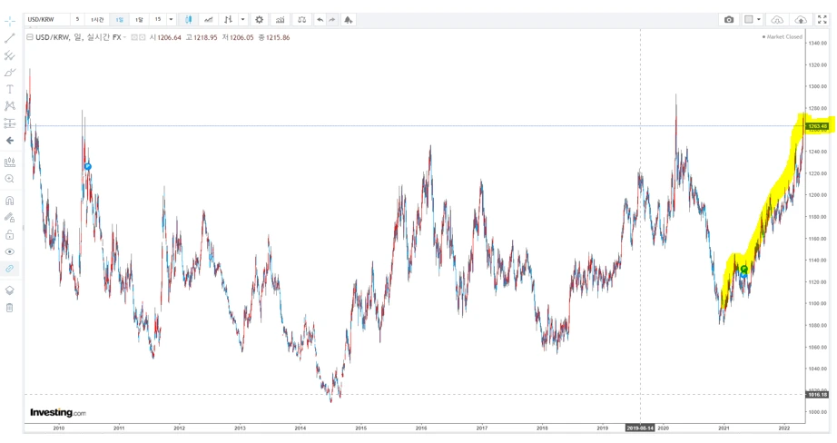Click the USD/KRW symbol search field
Viewport: 837px width, 443px height.
tap(47, 20)
